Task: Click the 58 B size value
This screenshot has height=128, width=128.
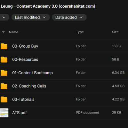Action: (116, 59)
